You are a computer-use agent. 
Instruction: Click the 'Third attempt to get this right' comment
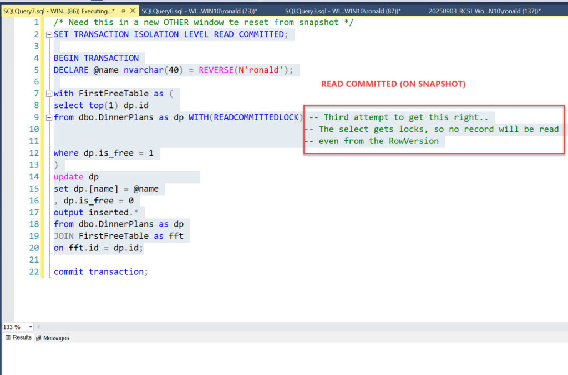click(398, 117)
